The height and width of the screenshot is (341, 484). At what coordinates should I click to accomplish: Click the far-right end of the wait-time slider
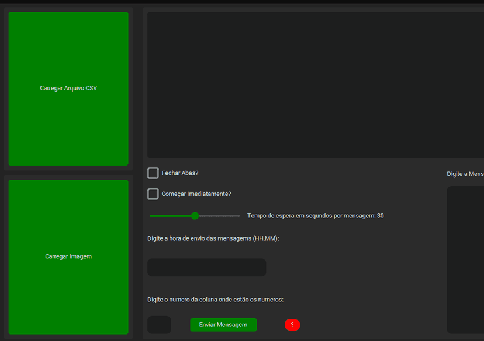pos(238,216)
